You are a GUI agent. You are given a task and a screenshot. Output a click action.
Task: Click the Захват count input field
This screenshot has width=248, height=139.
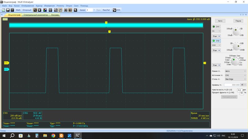point(90,10)
